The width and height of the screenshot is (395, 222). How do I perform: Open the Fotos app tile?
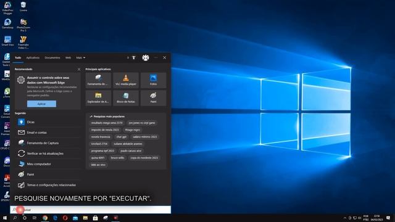[x=154, y=80]
